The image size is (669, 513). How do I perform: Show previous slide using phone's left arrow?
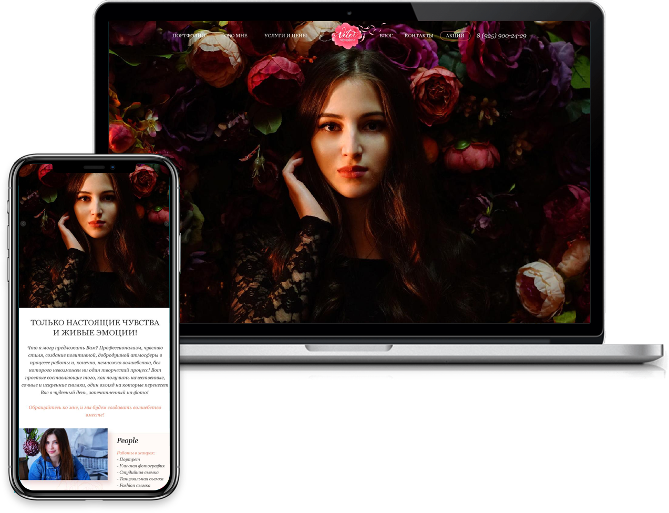pos(23,223)
